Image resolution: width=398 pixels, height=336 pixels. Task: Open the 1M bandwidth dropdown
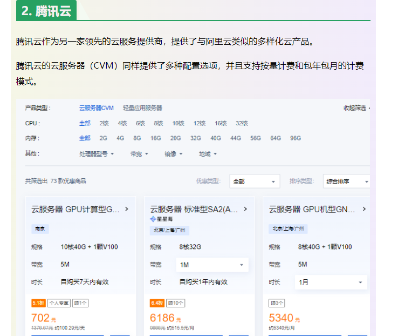pyautogui.click(x=212, y=265)
